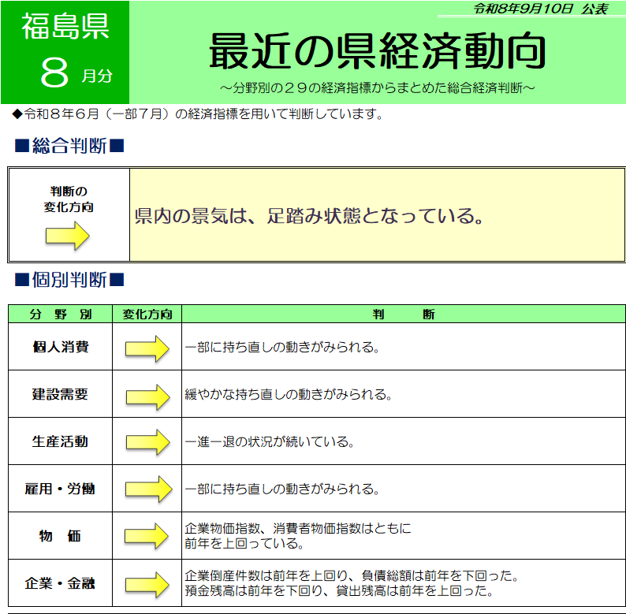Click the arrow in the 企業・金融 row

[x=147, y=585]
